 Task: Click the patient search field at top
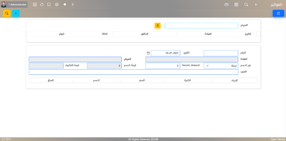201,26
